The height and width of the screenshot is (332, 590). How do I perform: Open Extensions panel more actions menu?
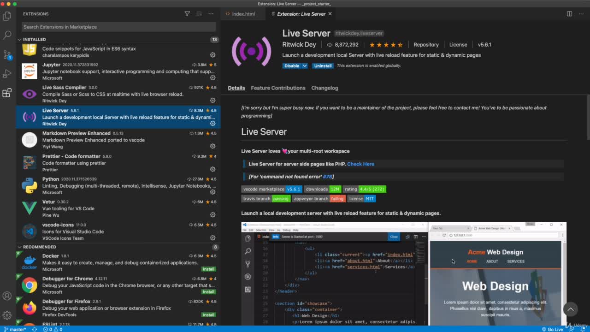pyautogui.click(x=211, y=14)
